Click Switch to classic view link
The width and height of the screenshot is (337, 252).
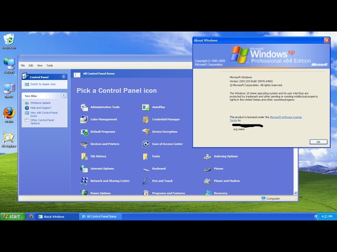[x=43, y=84]
